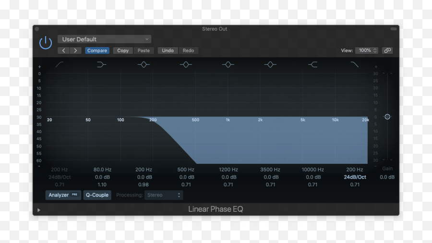
Task: Click the 0.98 Q value
Action: coord(144,184)
